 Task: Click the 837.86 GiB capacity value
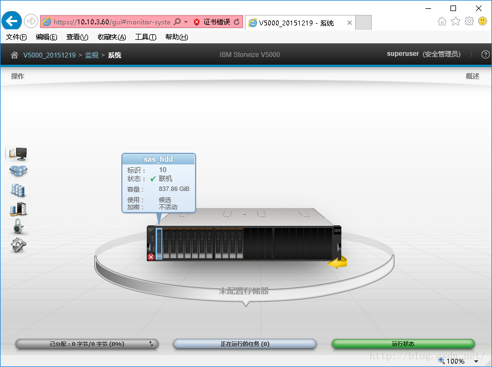(x=174, y=189)
